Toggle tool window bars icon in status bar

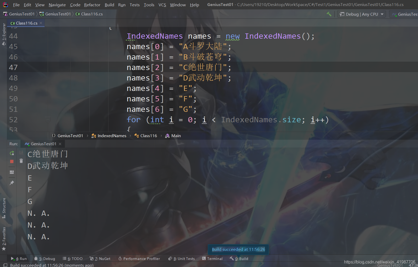(5, 265)
